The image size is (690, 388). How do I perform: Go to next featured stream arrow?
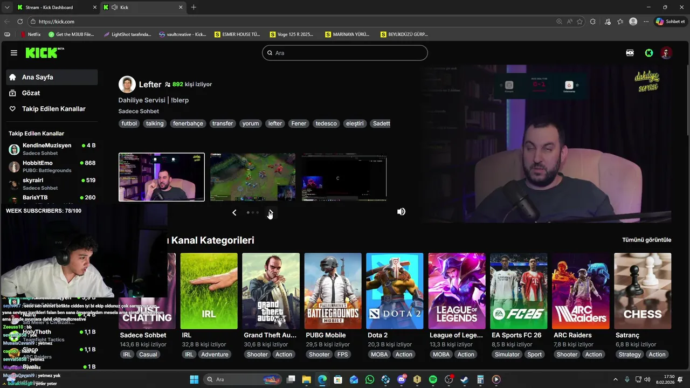271,213
